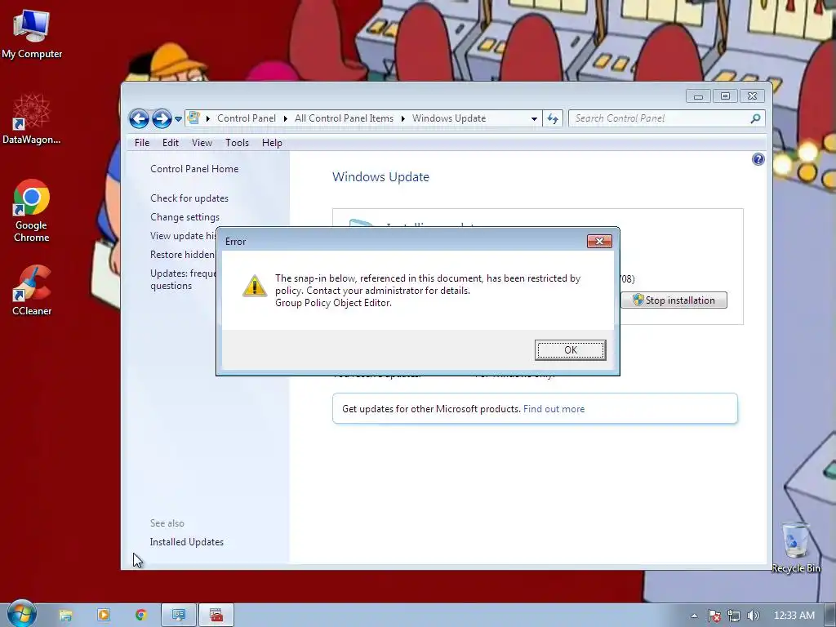
Task: Open Windows Media Player taskbar icon
Action: pos(104,616)
